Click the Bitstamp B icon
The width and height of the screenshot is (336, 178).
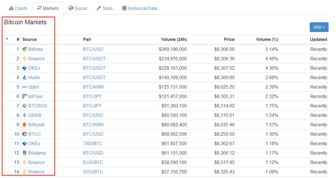tap(25, 153)
